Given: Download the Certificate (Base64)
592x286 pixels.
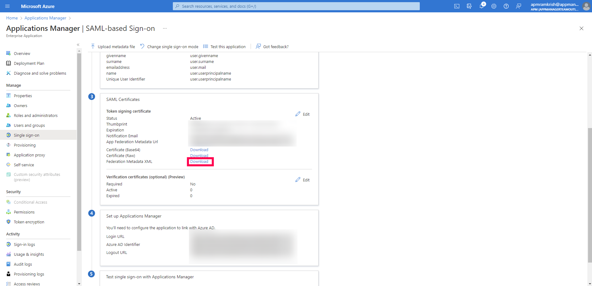Looking at the screenshot, I should tap(199, 150).
